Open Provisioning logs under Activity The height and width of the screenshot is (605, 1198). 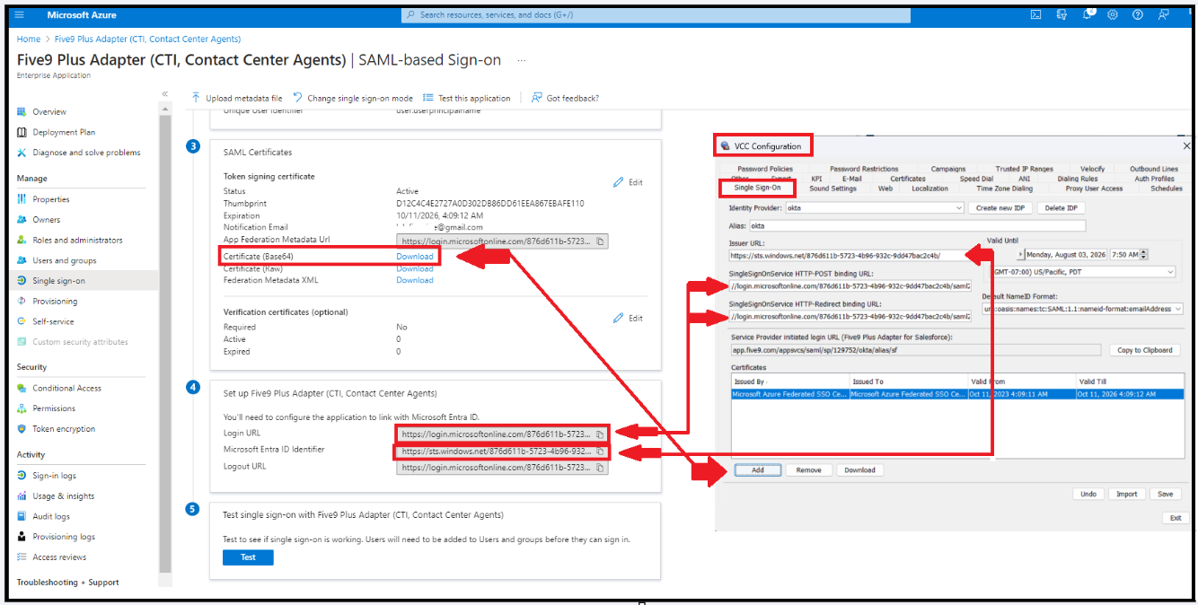click(x=64, y=537)
